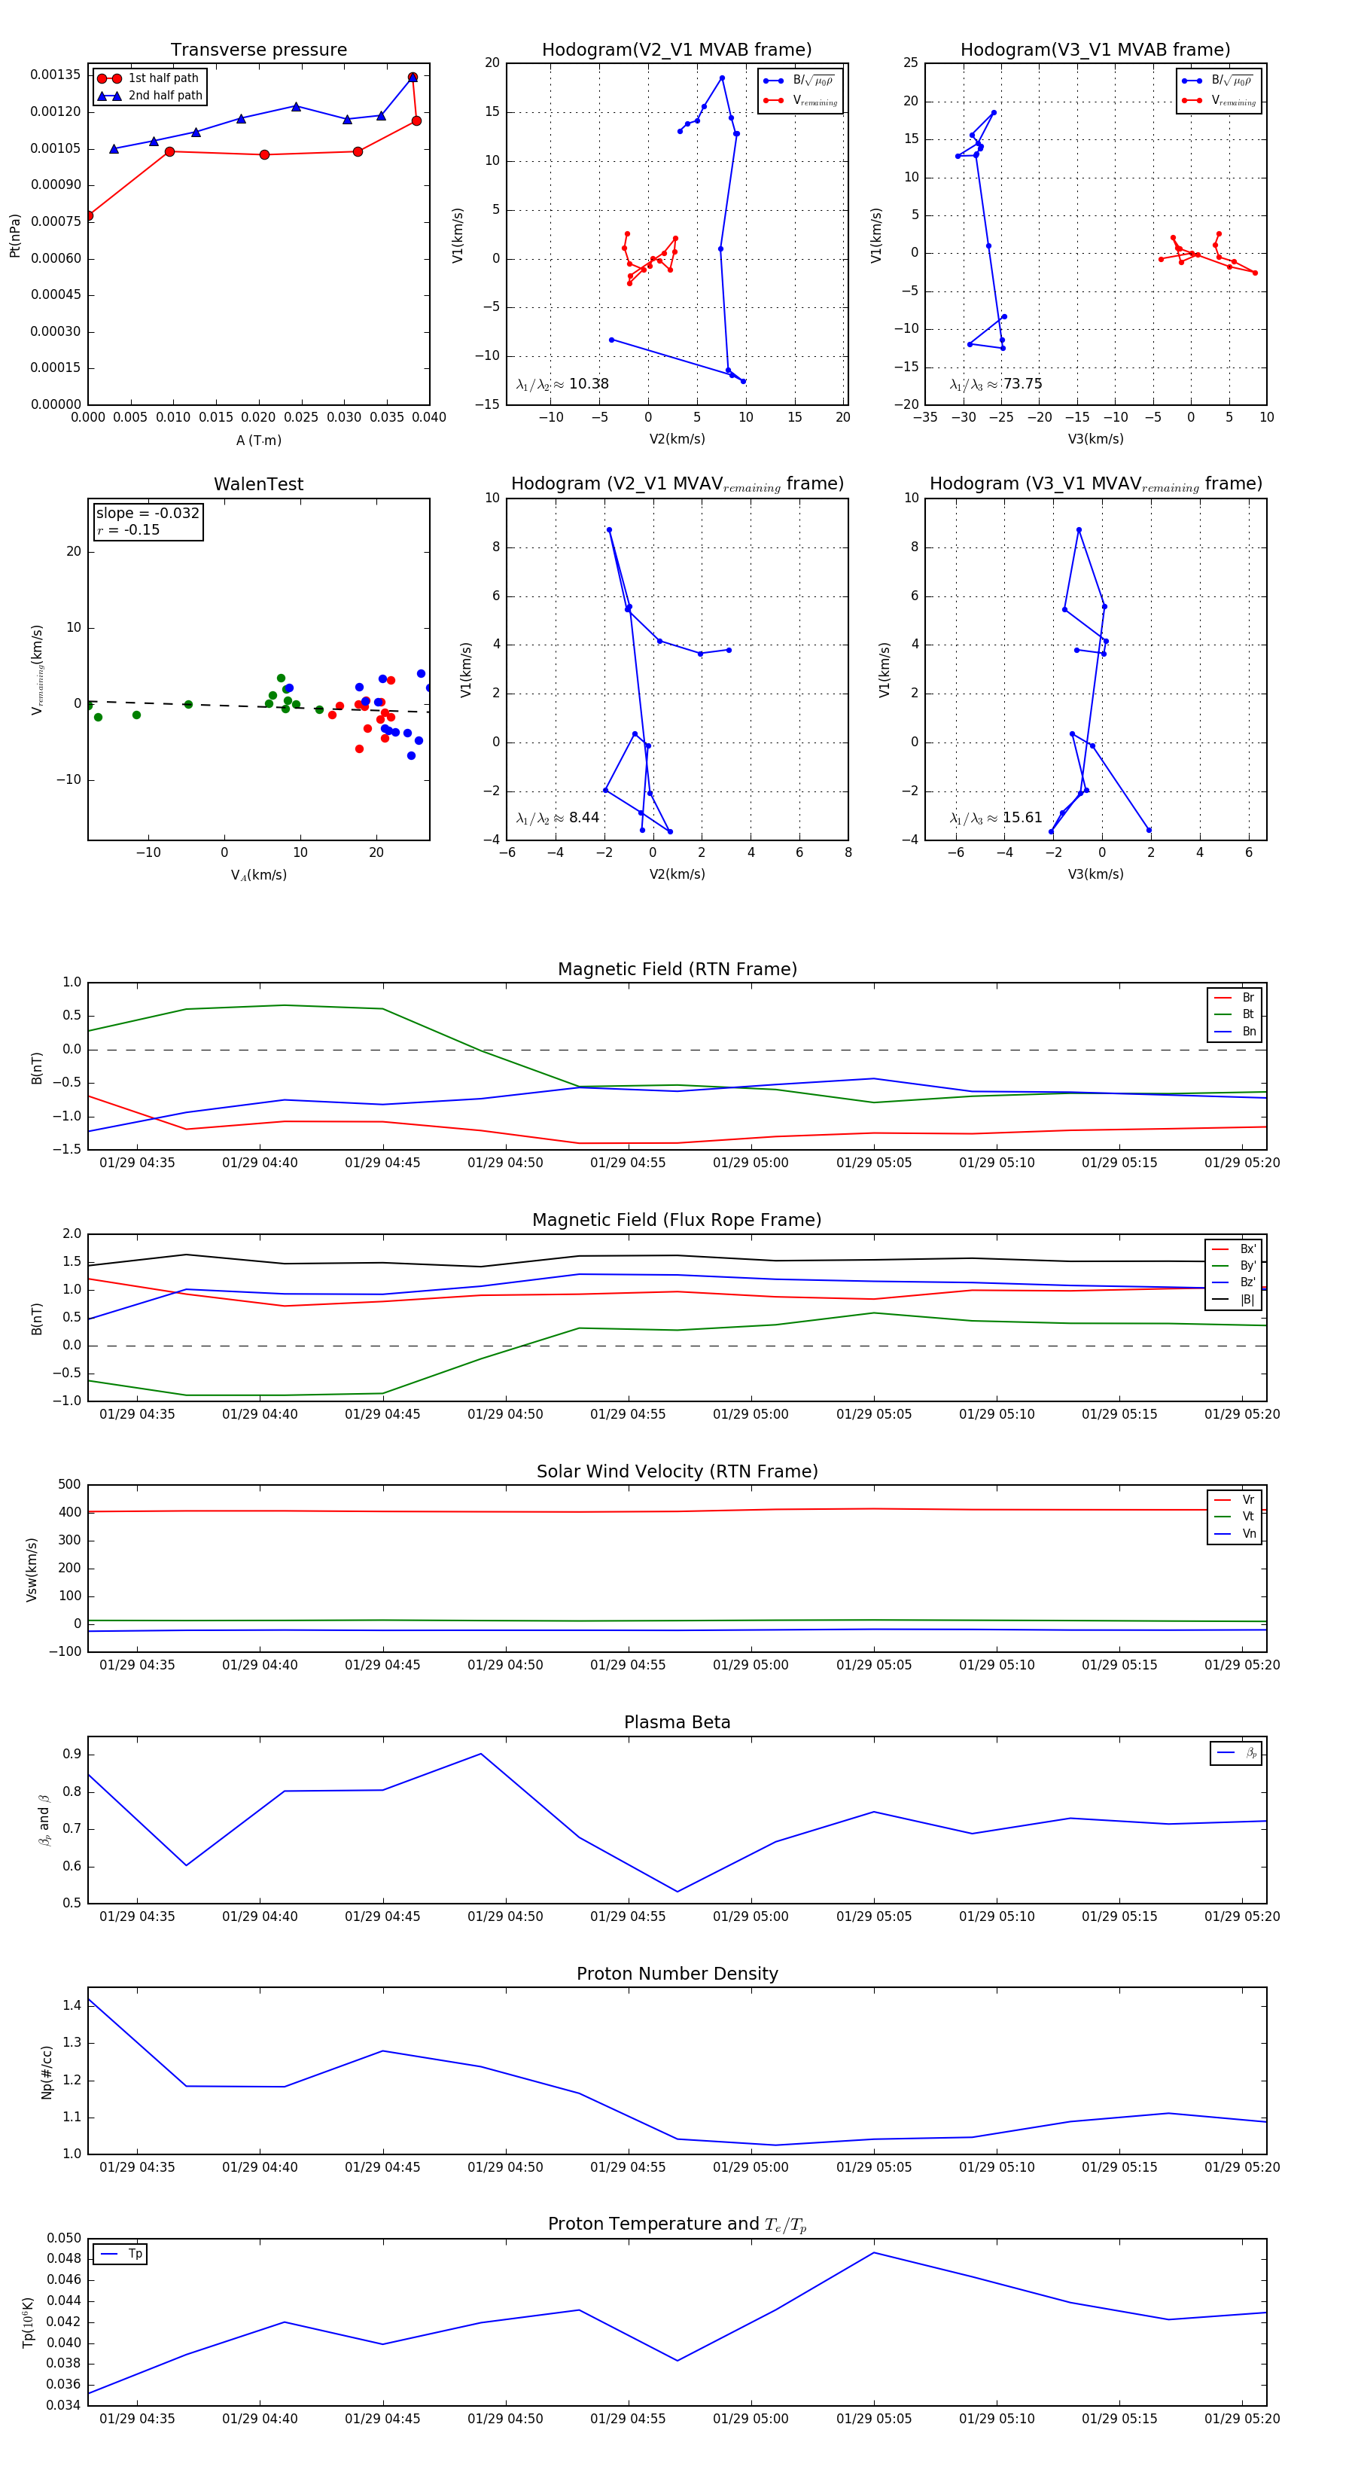Click the "Transverse pressure" plot title
Screen dimensions: 1355x2485
tap(258, 49)
